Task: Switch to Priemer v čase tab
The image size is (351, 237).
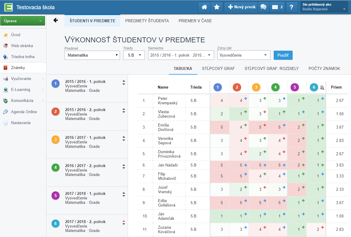Action: coord(195,21)
